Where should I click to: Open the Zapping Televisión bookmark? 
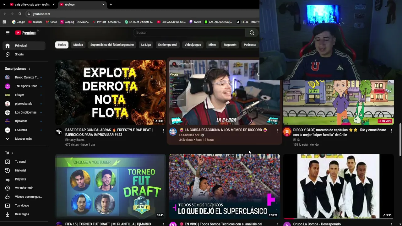click(75, 22)
